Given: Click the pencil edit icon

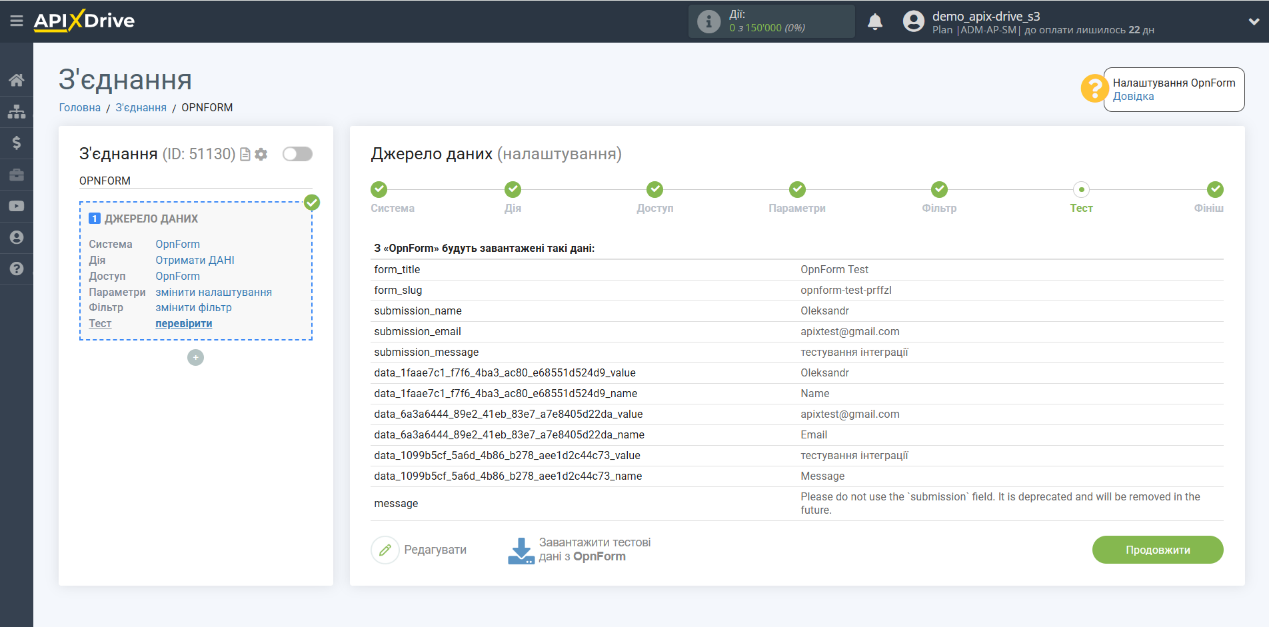Looking at the screenshot, I should pos(385,550).
